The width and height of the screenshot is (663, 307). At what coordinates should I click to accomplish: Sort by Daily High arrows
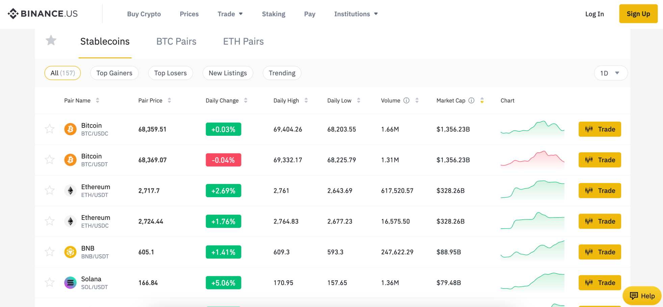pos(306,100)
